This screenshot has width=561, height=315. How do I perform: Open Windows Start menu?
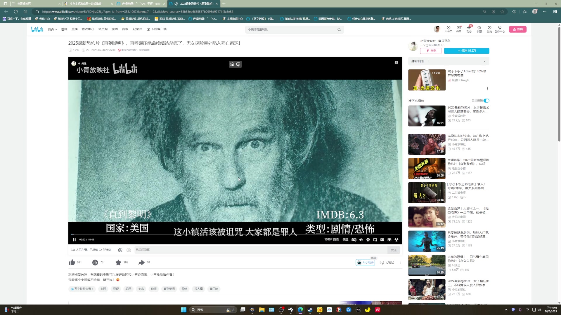pyautogui.click(x=183, y=310)
